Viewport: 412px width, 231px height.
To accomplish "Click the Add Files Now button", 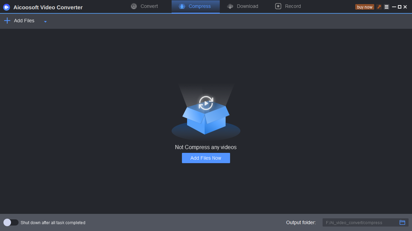I will pyautogui.click(x=206, y=158).
